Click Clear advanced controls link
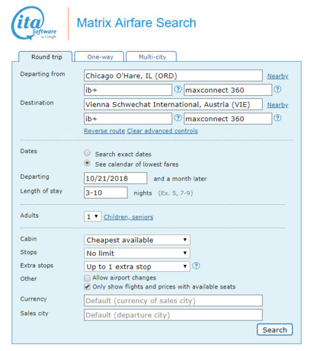The image size is (311, 351). point(163,131)
